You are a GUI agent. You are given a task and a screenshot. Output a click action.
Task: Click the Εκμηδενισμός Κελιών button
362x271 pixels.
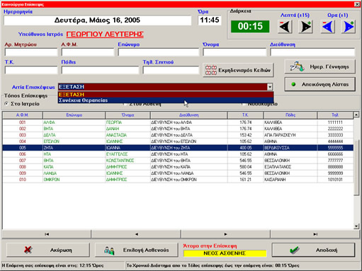click(x=238, y=70)
